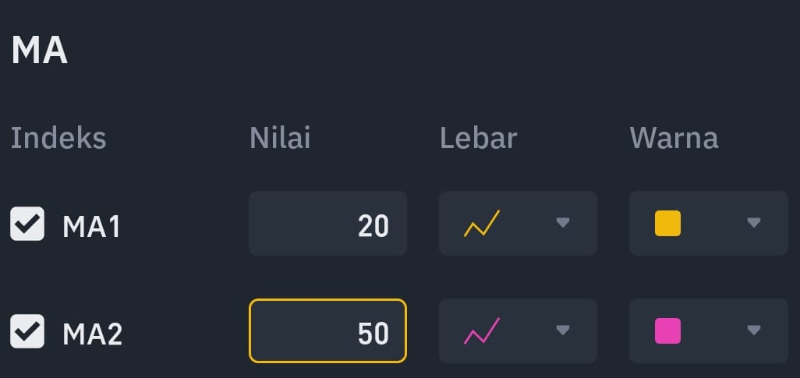The image size is (800, 378).
Task: Click the Nilai column header
Action: pos(280,138)
